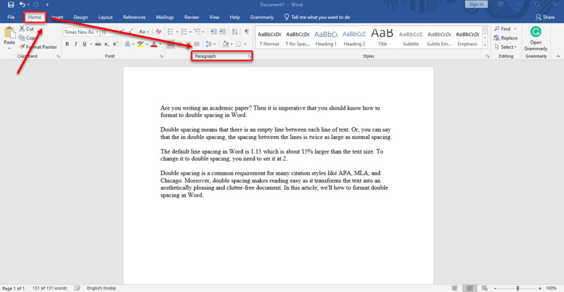Apply text effects
This screenshot has width=564, height=292.
pyautogui.click(x=127, y=44)
